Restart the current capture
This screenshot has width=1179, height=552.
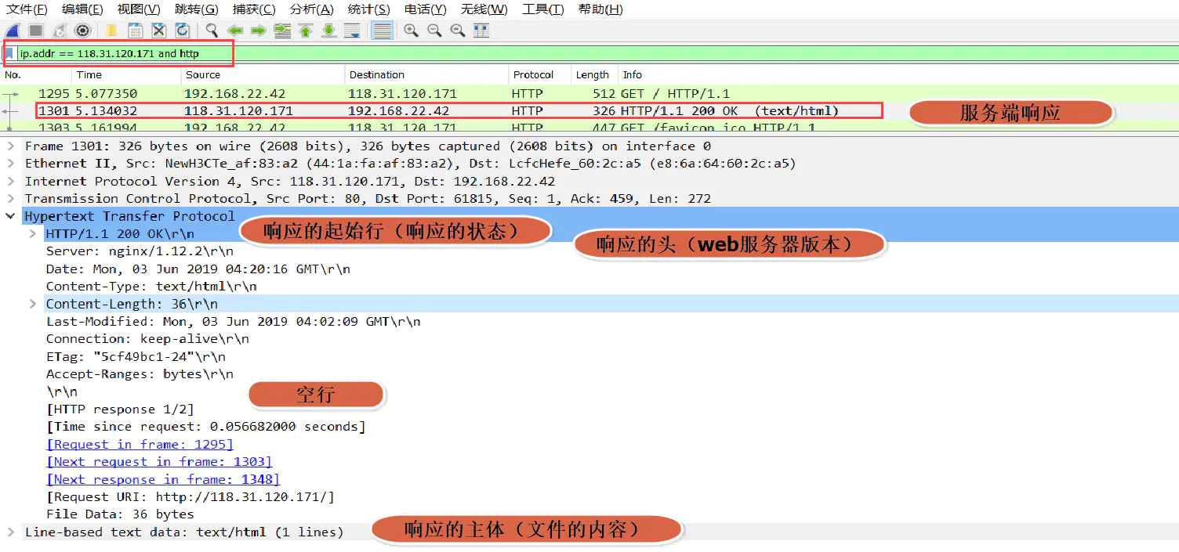[60, 31]
